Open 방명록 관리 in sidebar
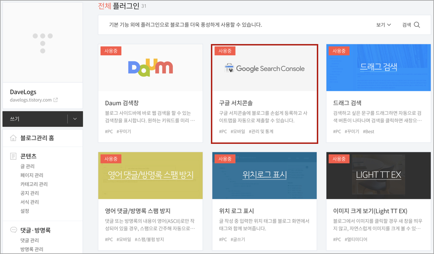The image size is (434, 254). point(32,249)
